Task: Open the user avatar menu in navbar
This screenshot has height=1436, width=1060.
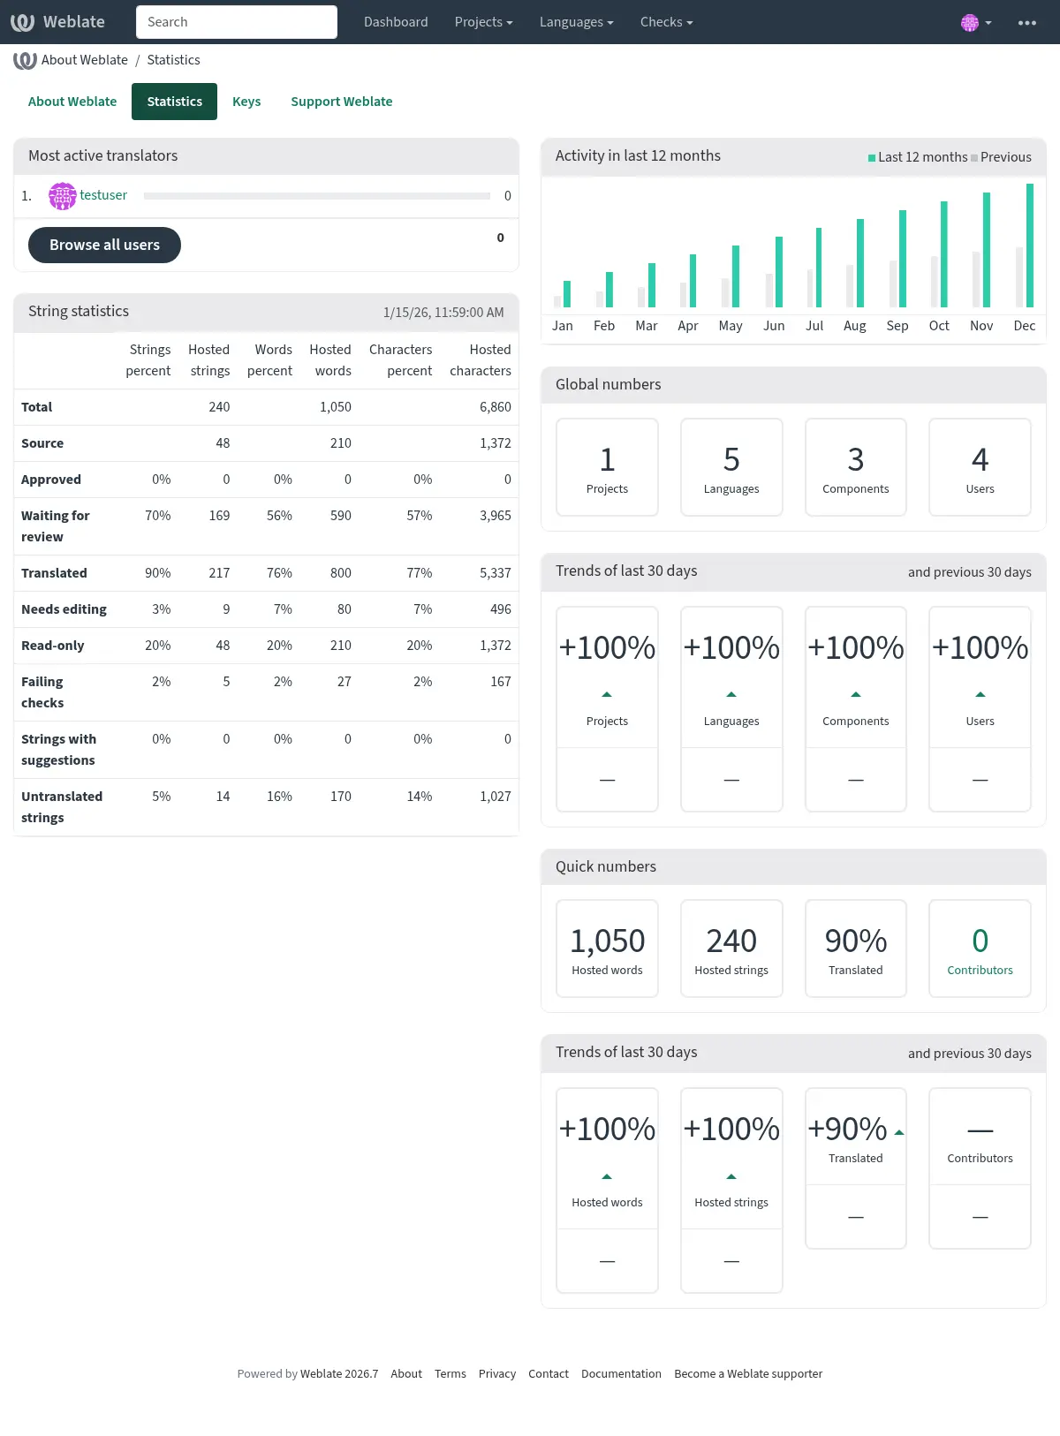Action: (976, 23)
